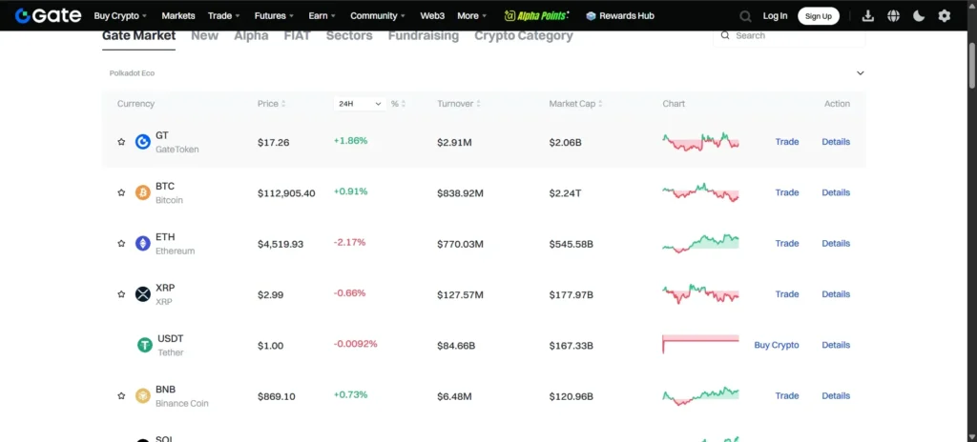This screenshot has height=442, width=977.
Task: Click the Log In link
Action: click(x=775, y=16)
